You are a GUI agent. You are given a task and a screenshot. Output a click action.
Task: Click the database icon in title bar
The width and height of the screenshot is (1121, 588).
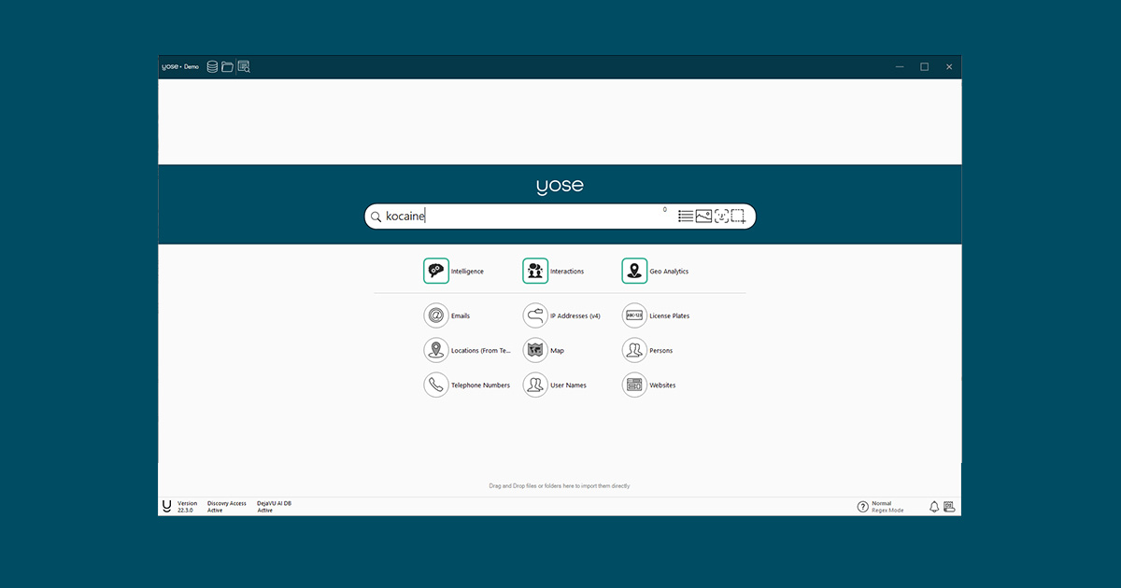[212, 67]
